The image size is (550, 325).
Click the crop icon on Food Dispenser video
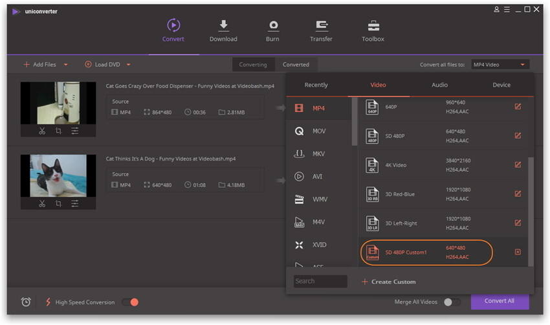click(58, 131)
